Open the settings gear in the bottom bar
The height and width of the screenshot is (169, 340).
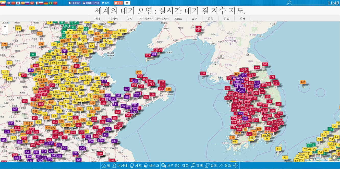tap(235, 166)
